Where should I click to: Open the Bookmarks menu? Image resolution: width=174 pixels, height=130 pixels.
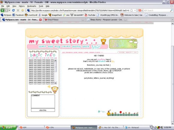tap(31, 6)
